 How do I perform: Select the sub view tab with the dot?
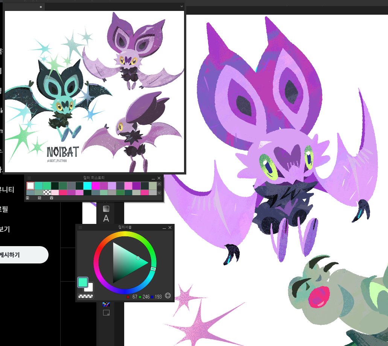(x=25, y=7)
